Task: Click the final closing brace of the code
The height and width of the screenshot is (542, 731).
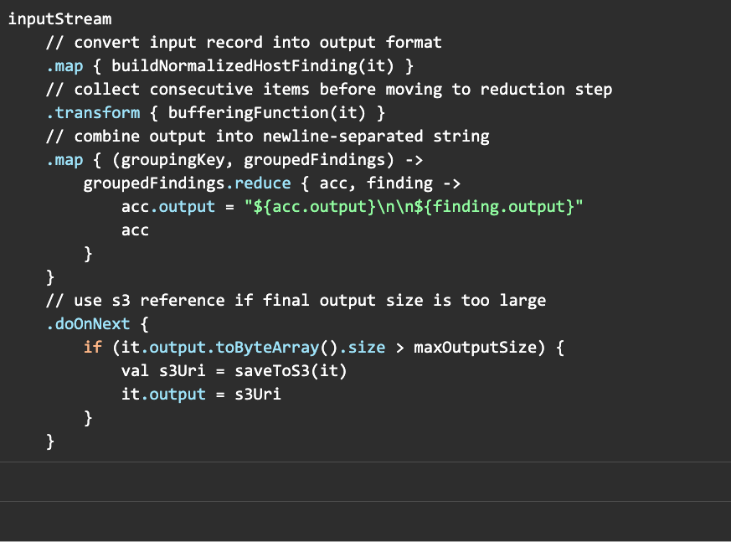Action: coord(50,441)
